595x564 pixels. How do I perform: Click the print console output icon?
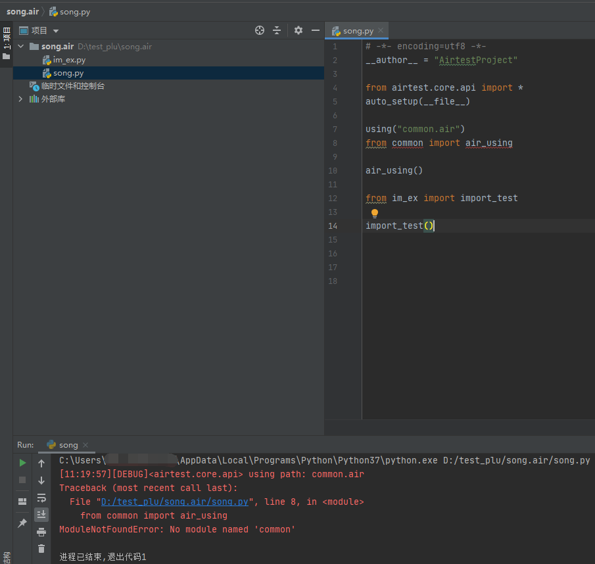[x=41, y=532]
